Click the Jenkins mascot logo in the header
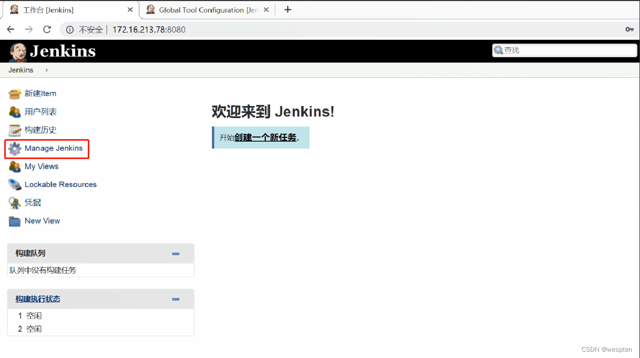Viewport: 640px width, 358px height. tap(18, 50)
